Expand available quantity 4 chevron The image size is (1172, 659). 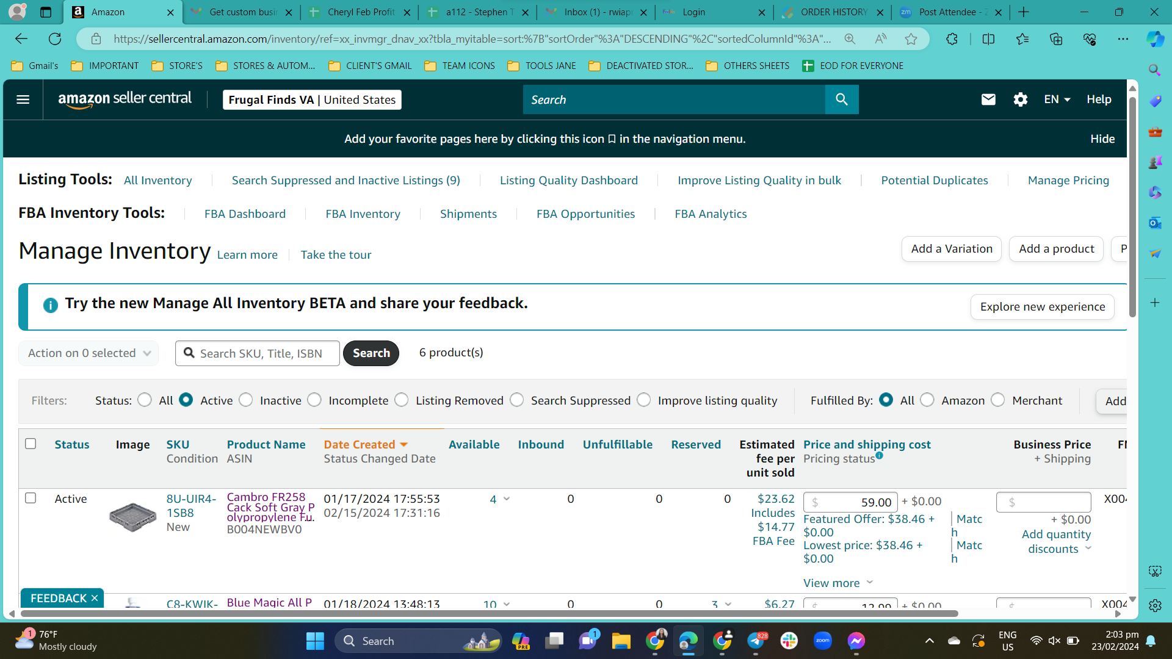pyautogui.click(x=506, y=499)
